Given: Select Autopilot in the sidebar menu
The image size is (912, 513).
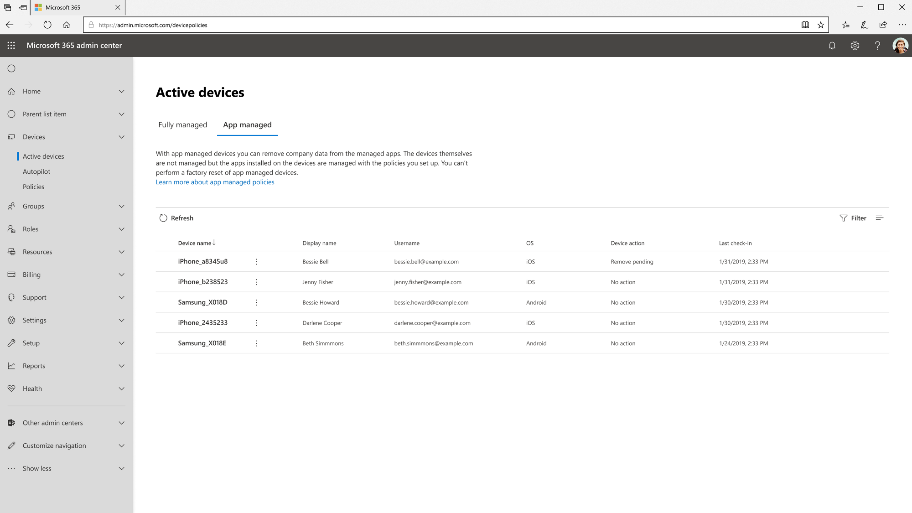Looking at the screenshot, I should tap(36, 171).
